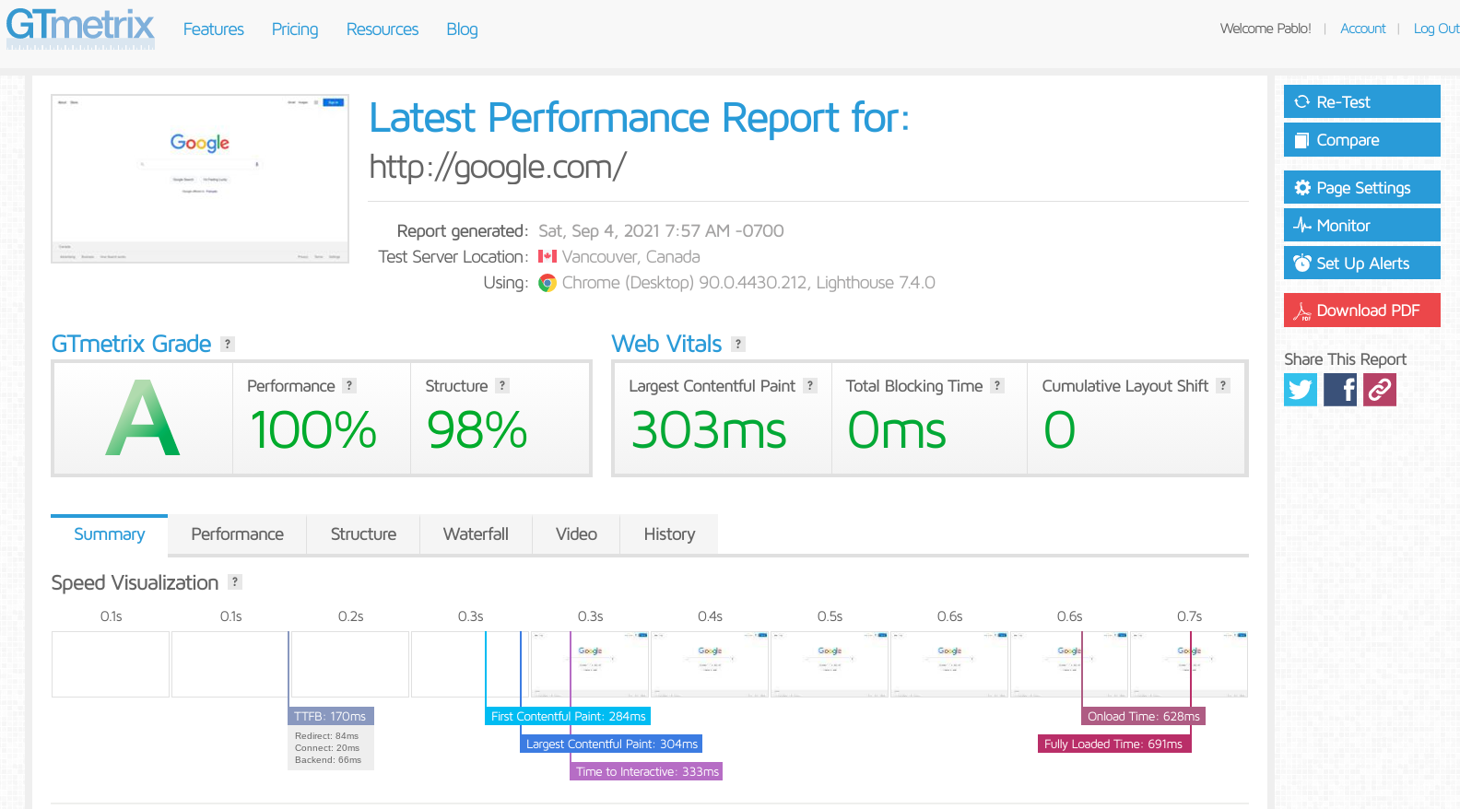Open the Pricing page link
The width and height of the screenshot is (1460, 809).
click(x=295, y=29)
